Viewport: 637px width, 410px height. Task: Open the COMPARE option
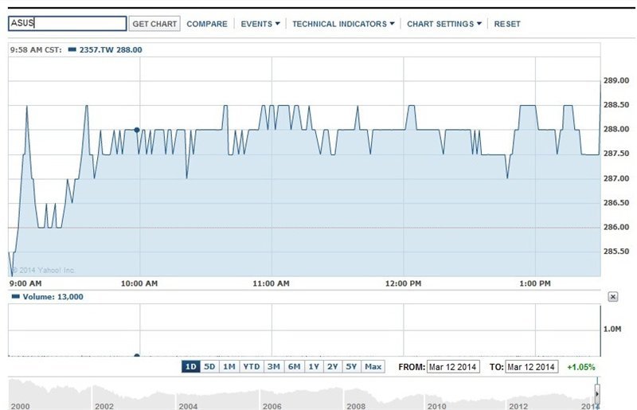pos(207,24)
